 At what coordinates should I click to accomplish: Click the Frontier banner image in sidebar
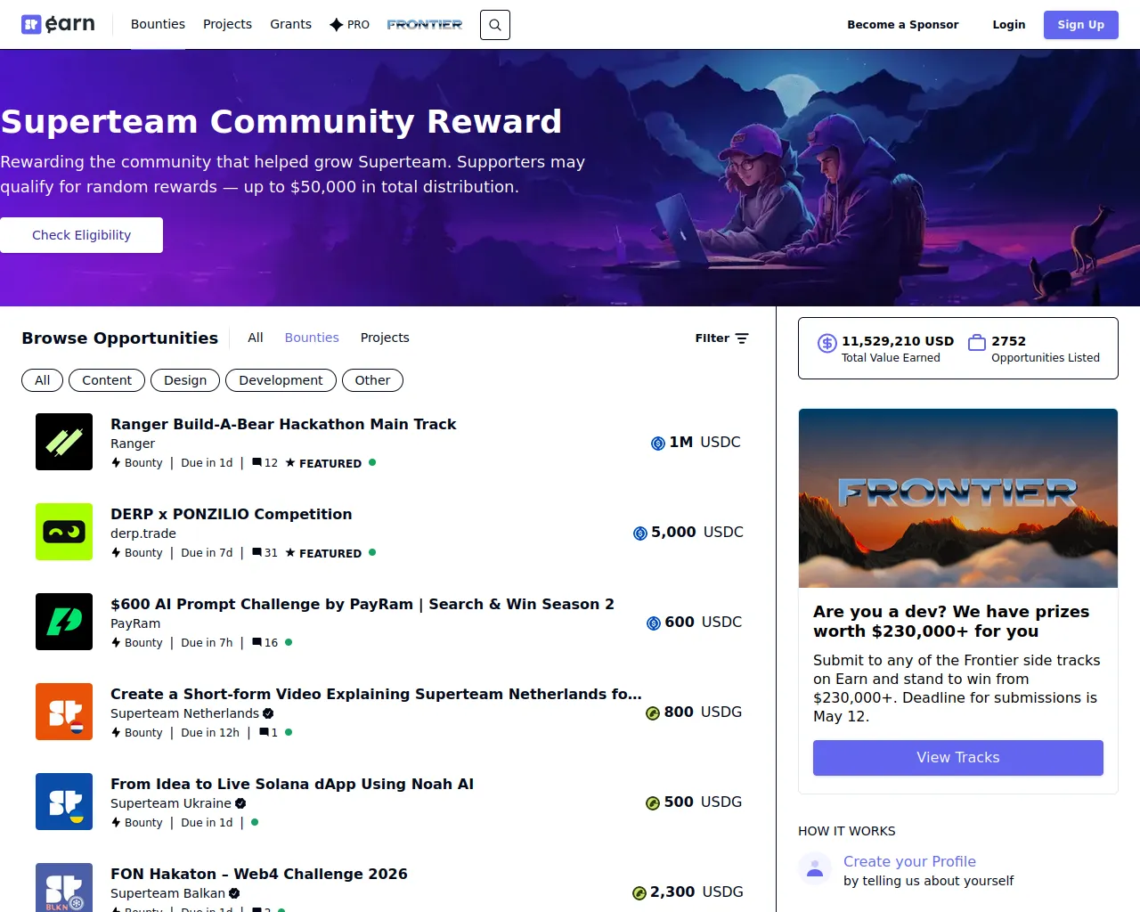click(958, 498)
